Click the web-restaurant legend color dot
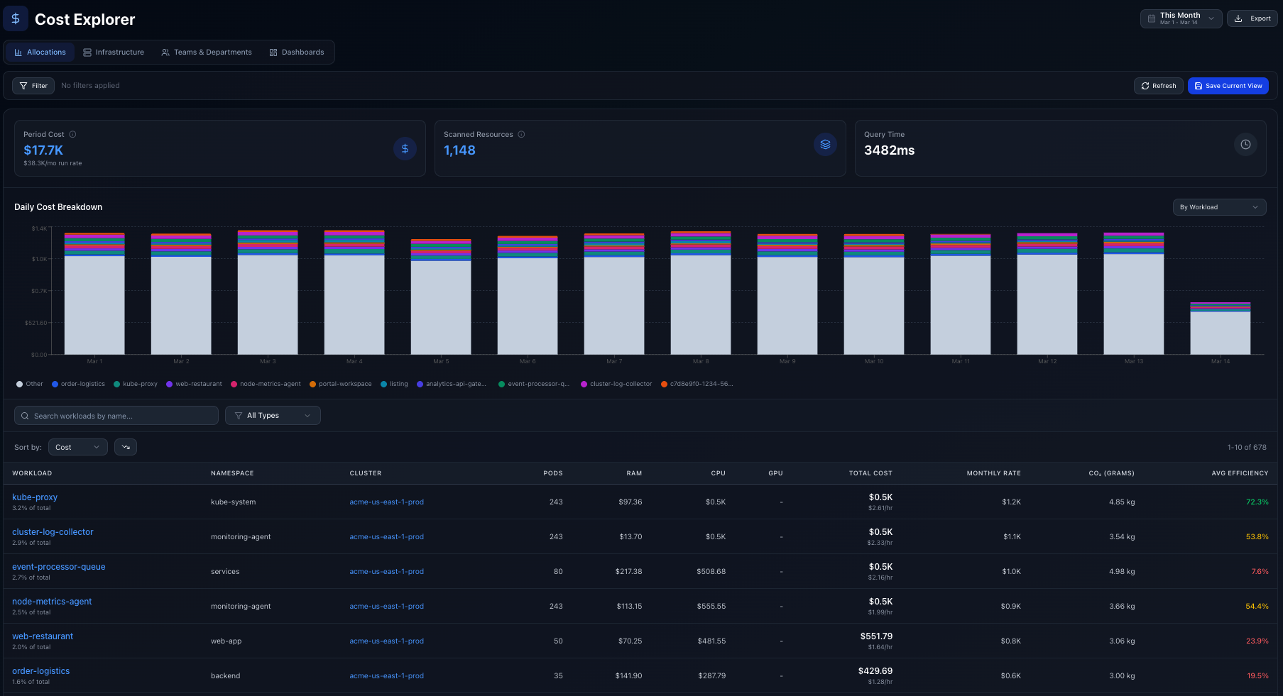1283x696 pixels. (x=170, y=384)
